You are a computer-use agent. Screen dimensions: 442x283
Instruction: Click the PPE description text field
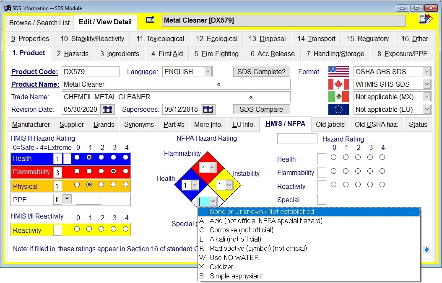(x=88, y=199)
